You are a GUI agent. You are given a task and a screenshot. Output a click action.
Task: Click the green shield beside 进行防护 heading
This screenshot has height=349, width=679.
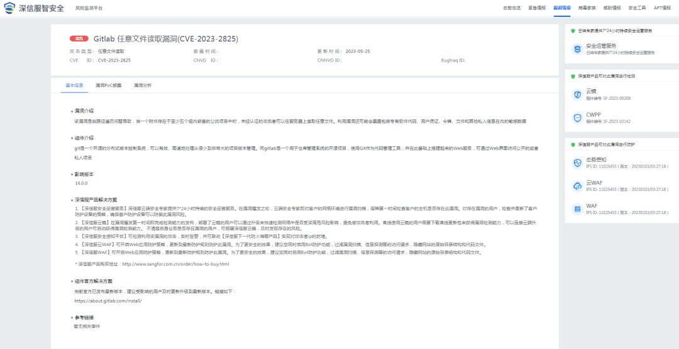point(573,144)
